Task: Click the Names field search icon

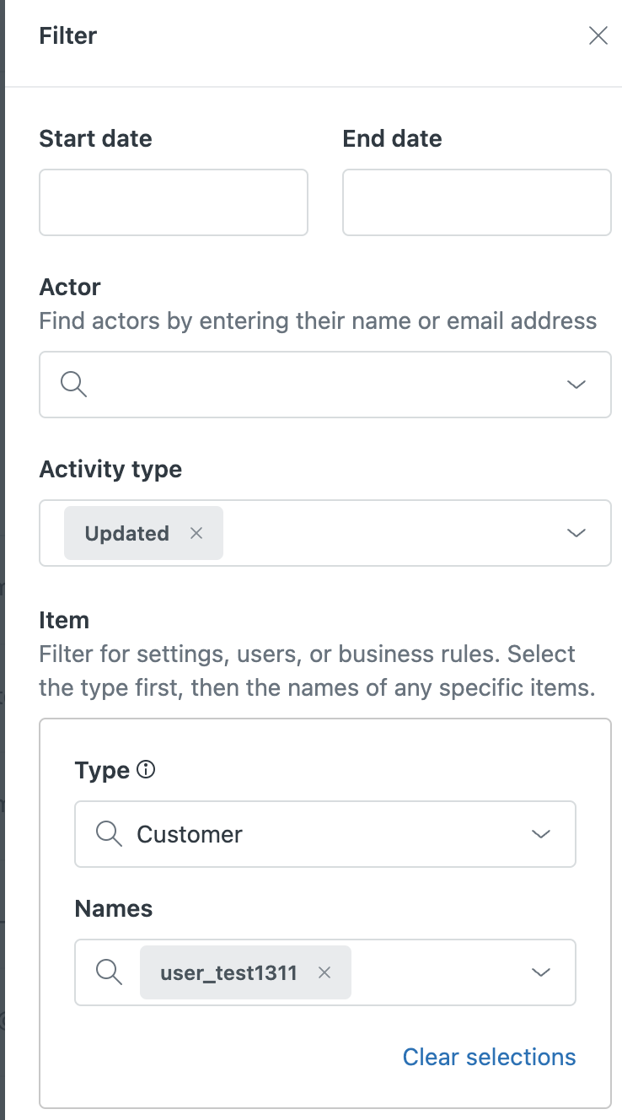Action: (110, 972)
